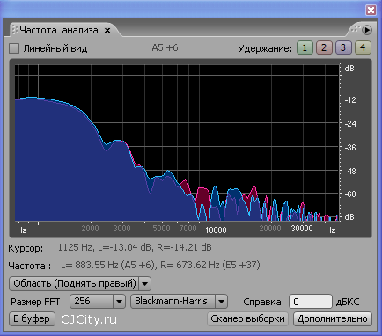Click the 30000 Hz axis label
Image resolution: width=382 pixels, height=336 pixels.
click(x=302, y=229)
